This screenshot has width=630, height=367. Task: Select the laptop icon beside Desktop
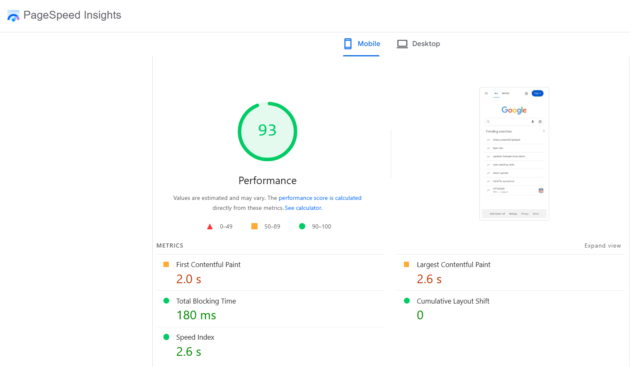pos(402,44)
